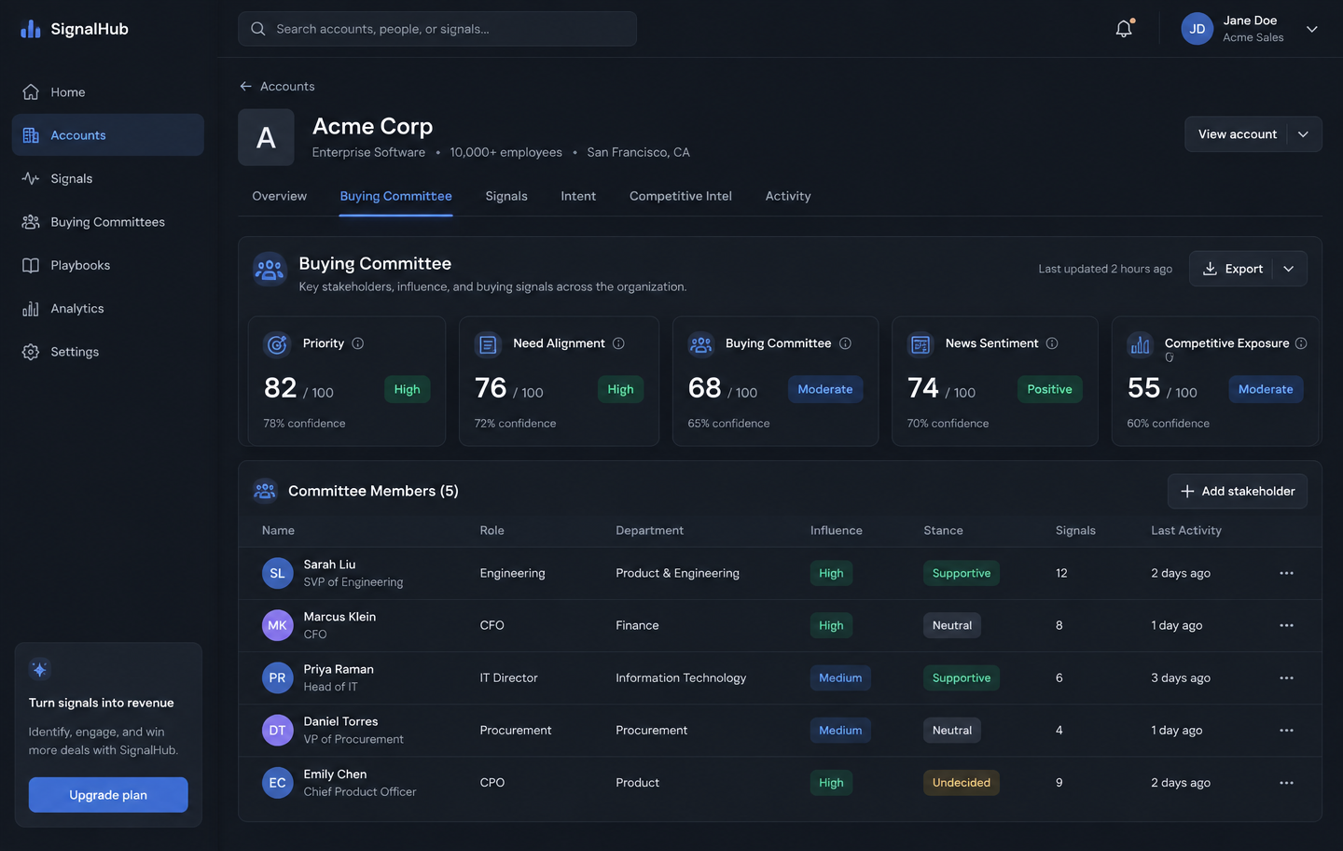
Task: Select the Intent tab
Action: (578, 196)
